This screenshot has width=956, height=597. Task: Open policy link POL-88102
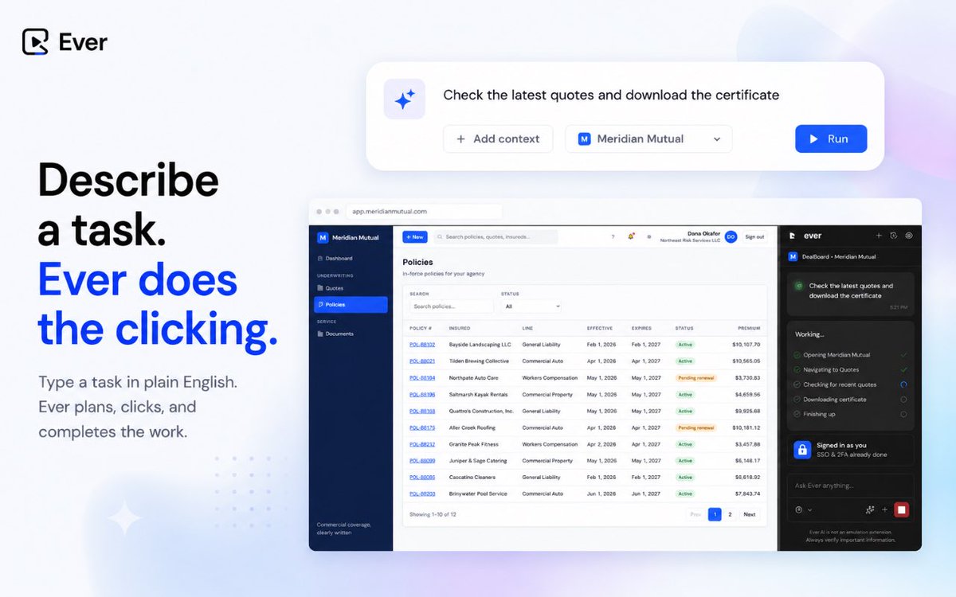point(422,345)
